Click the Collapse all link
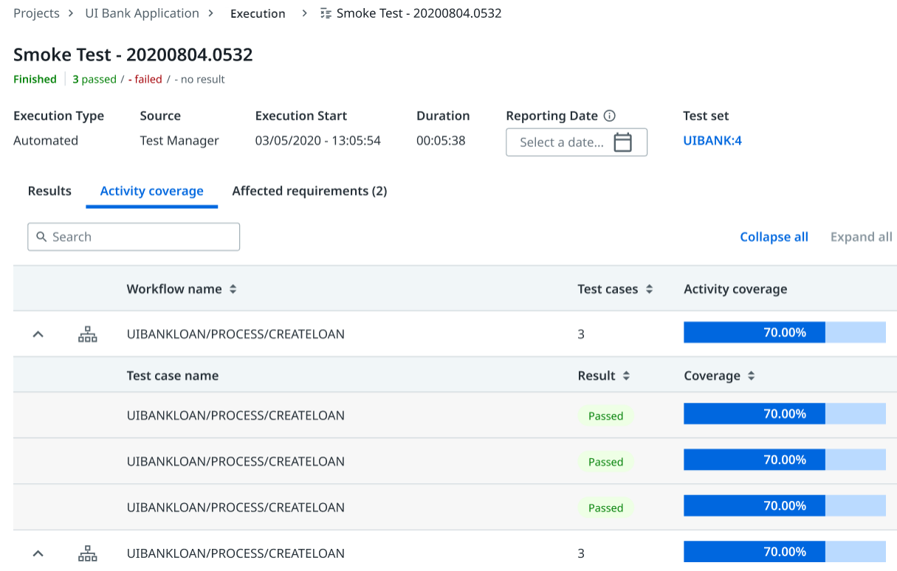 click(774, 236)
